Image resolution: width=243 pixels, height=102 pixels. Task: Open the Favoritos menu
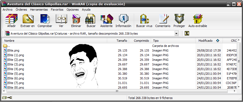tap(57, 10)
